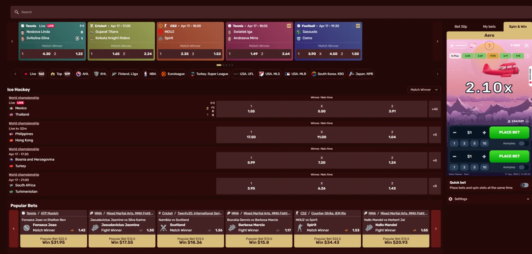Click the Aero sound toggle circle icon
This screenshot has height=254, width=532.
[x=489, y=45]
